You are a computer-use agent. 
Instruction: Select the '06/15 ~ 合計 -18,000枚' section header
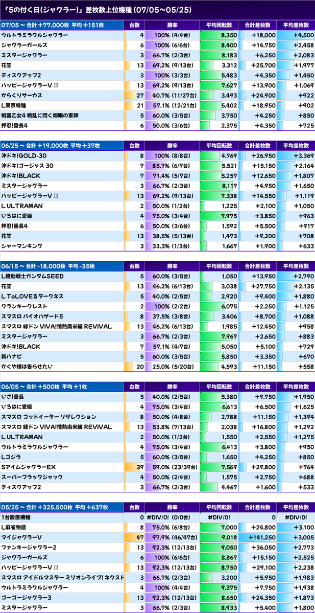(62, 266)
